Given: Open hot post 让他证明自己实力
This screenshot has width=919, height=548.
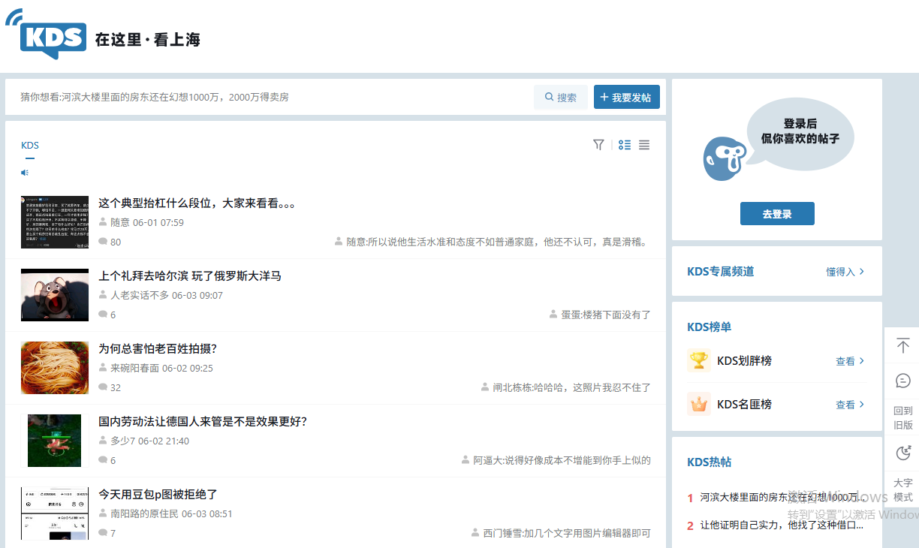Looking at the screenshot, I should 782,525.
